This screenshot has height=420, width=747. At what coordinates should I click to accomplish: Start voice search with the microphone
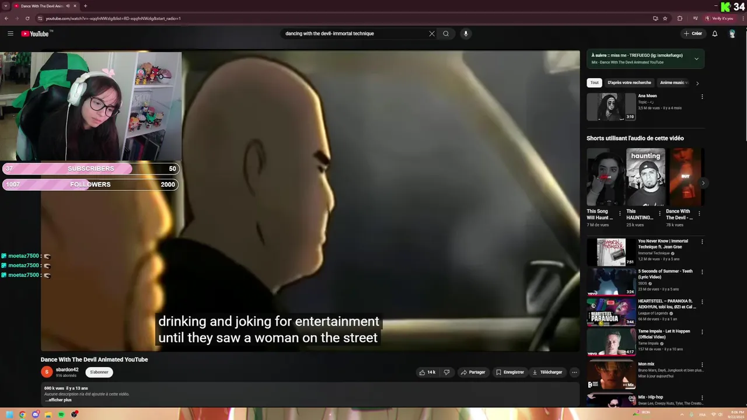point(466,33)
